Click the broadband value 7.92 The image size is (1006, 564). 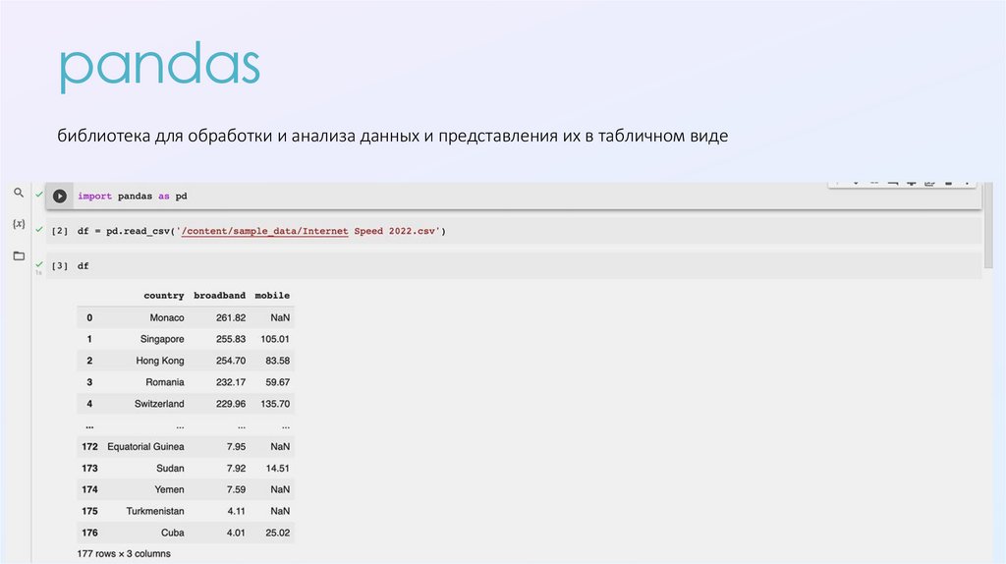tap(236, 469)
